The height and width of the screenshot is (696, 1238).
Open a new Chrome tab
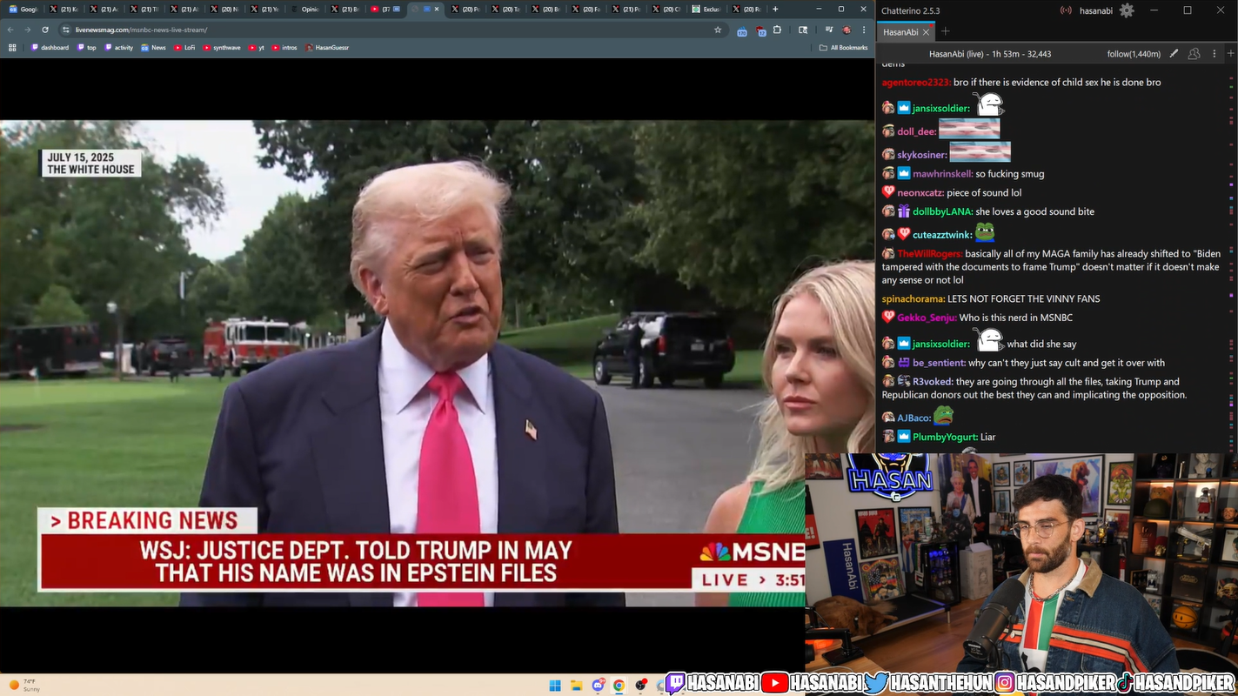(x=775, y=9)
